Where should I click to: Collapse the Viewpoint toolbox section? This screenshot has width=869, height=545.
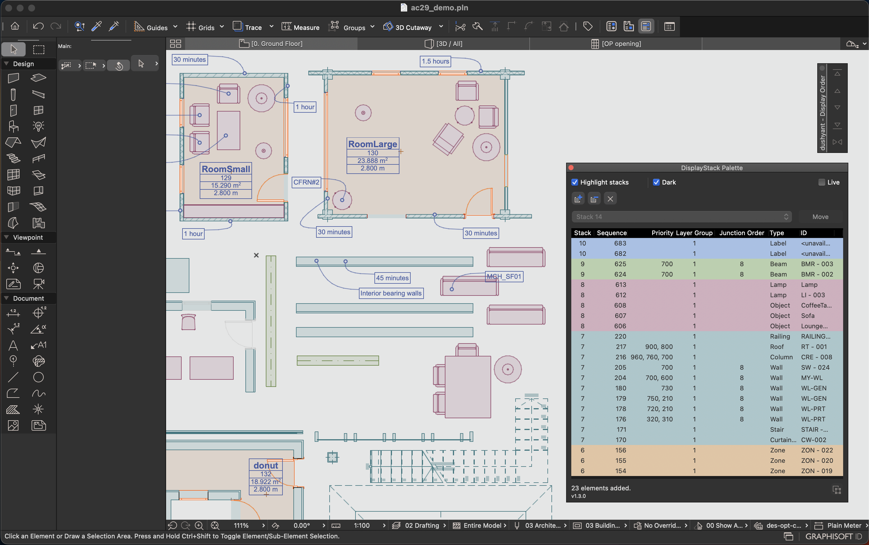coord(6,237)
